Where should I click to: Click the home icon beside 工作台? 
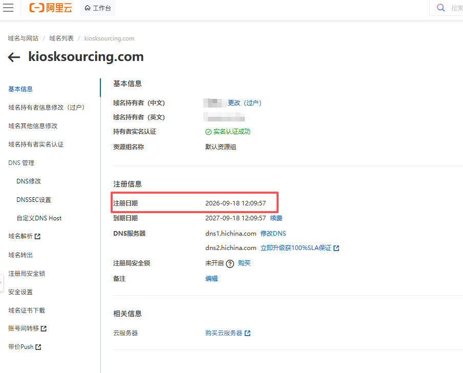click(x=88, y=8)
